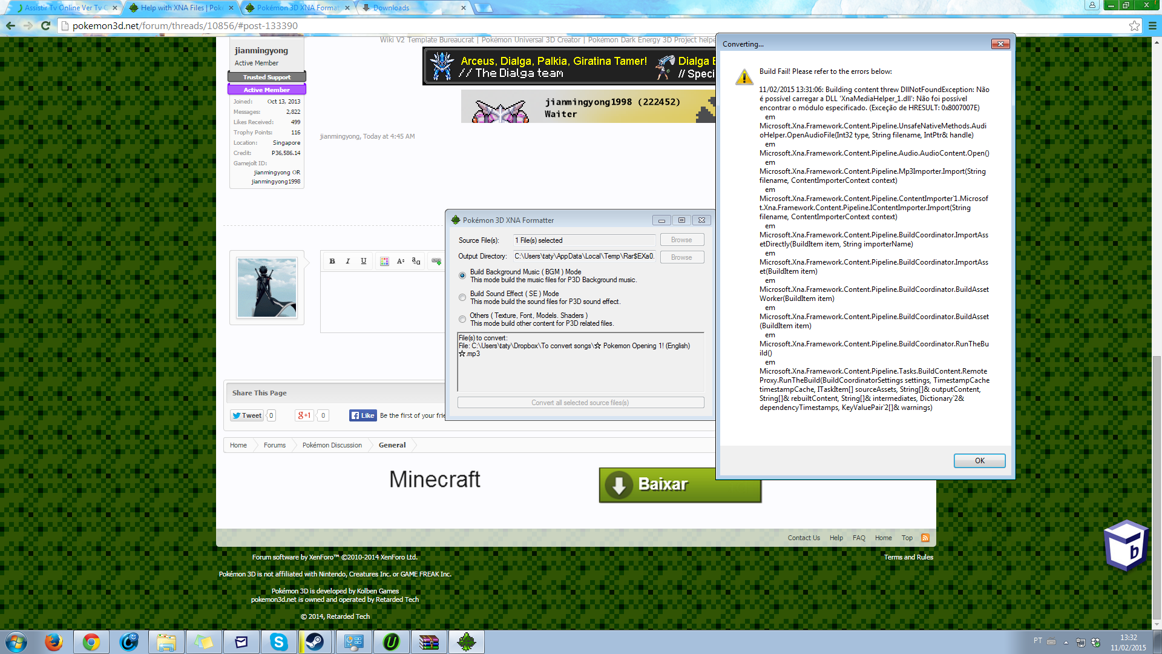Open Skype from the taskbar
Image resolution: width=1162 pixels, height=654 pixels.
pyautogui.click(x=278, y=642)
